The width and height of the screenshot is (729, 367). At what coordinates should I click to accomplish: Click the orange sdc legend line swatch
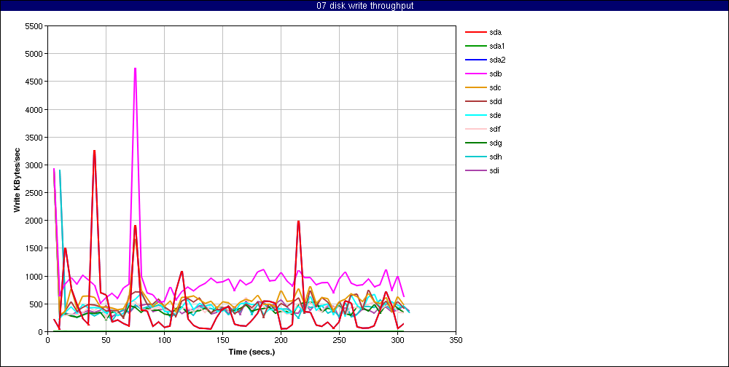point(475,88)
